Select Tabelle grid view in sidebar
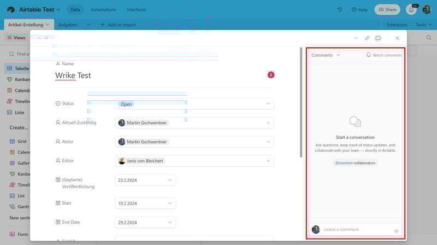Screen dimensions: 437x245 19,69
